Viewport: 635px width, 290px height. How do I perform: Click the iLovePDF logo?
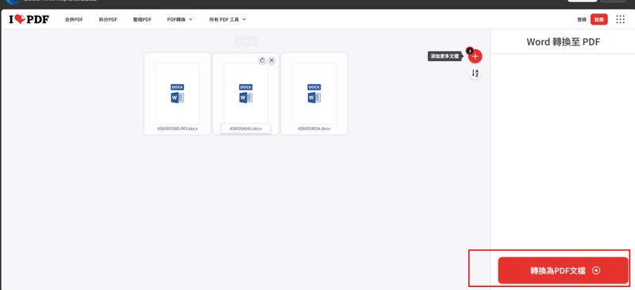click(29, 19)
